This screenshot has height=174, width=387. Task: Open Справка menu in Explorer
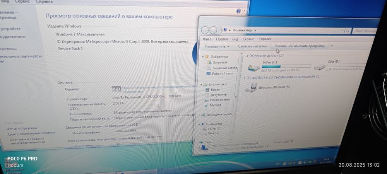[265, 39]
